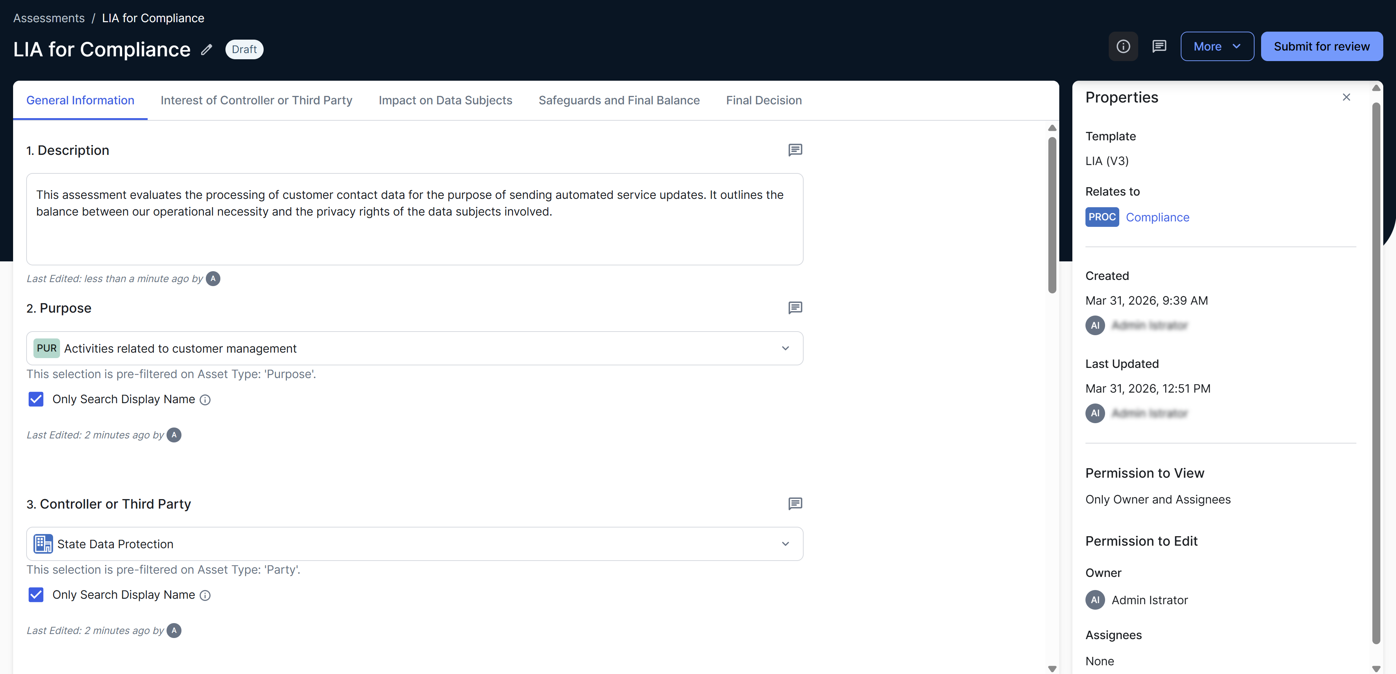Click the info tooltip beside Only Search Display Name
1396x674 pixels.
click(x=205, y=400)
